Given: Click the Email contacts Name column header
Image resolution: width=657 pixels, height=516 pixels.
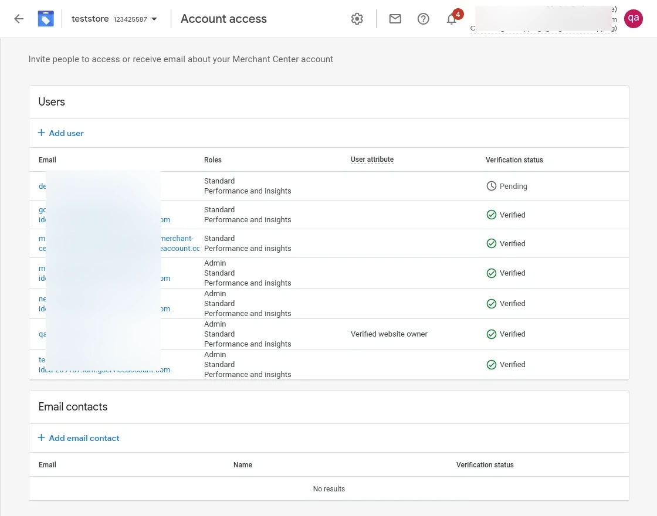Looking at the screenshot, I should pyautogui.click(x=242, y=465).
